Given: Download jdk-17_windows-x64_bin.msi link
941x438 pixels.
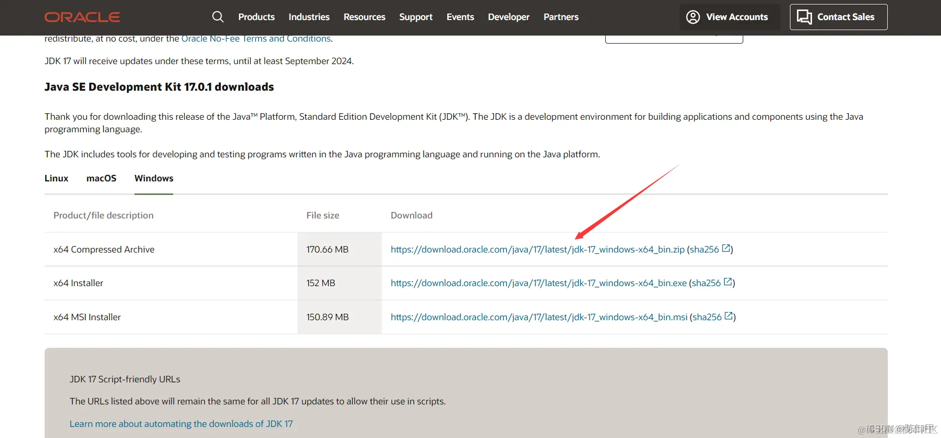Looking at the screenshot, I should pos(539,317).
